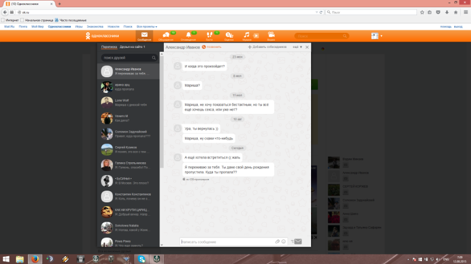Open conversation with Константин Константинов

128,197
